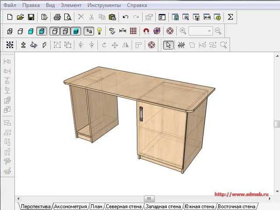Screen dimensions: 280x210
Task: Switch to the Восточная стена tab
Action: (237, 206)
